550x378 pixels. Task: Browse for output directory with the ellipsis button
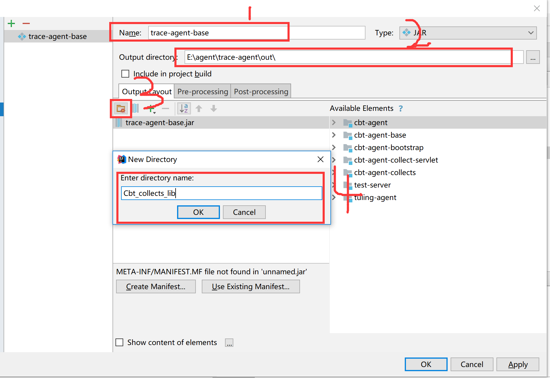(x=533, y=57)
